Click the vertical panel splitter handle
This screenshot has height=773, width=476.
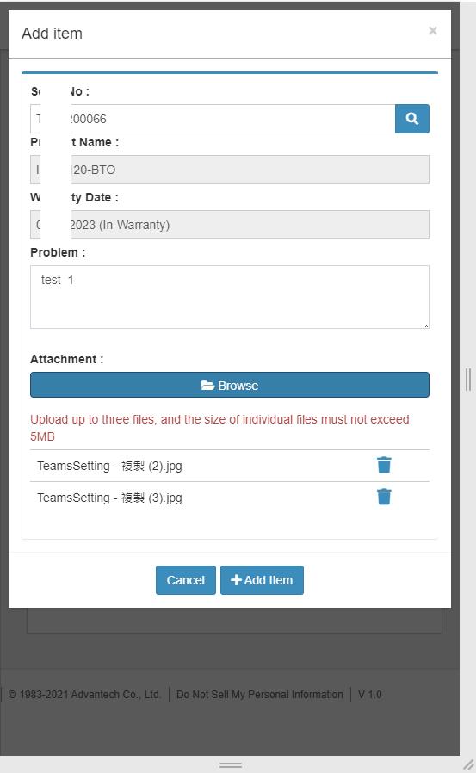[x=468, y=380]
